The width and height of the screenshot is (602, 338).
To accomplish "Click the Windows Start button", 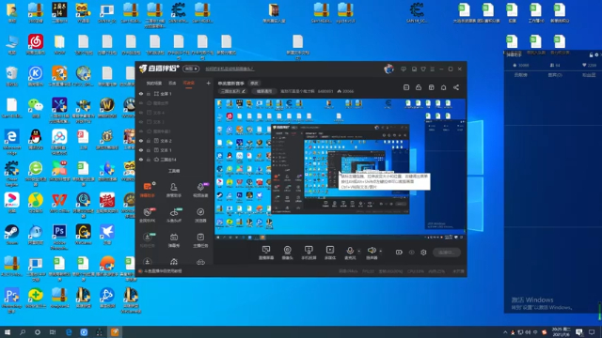I will coord(8,332).
